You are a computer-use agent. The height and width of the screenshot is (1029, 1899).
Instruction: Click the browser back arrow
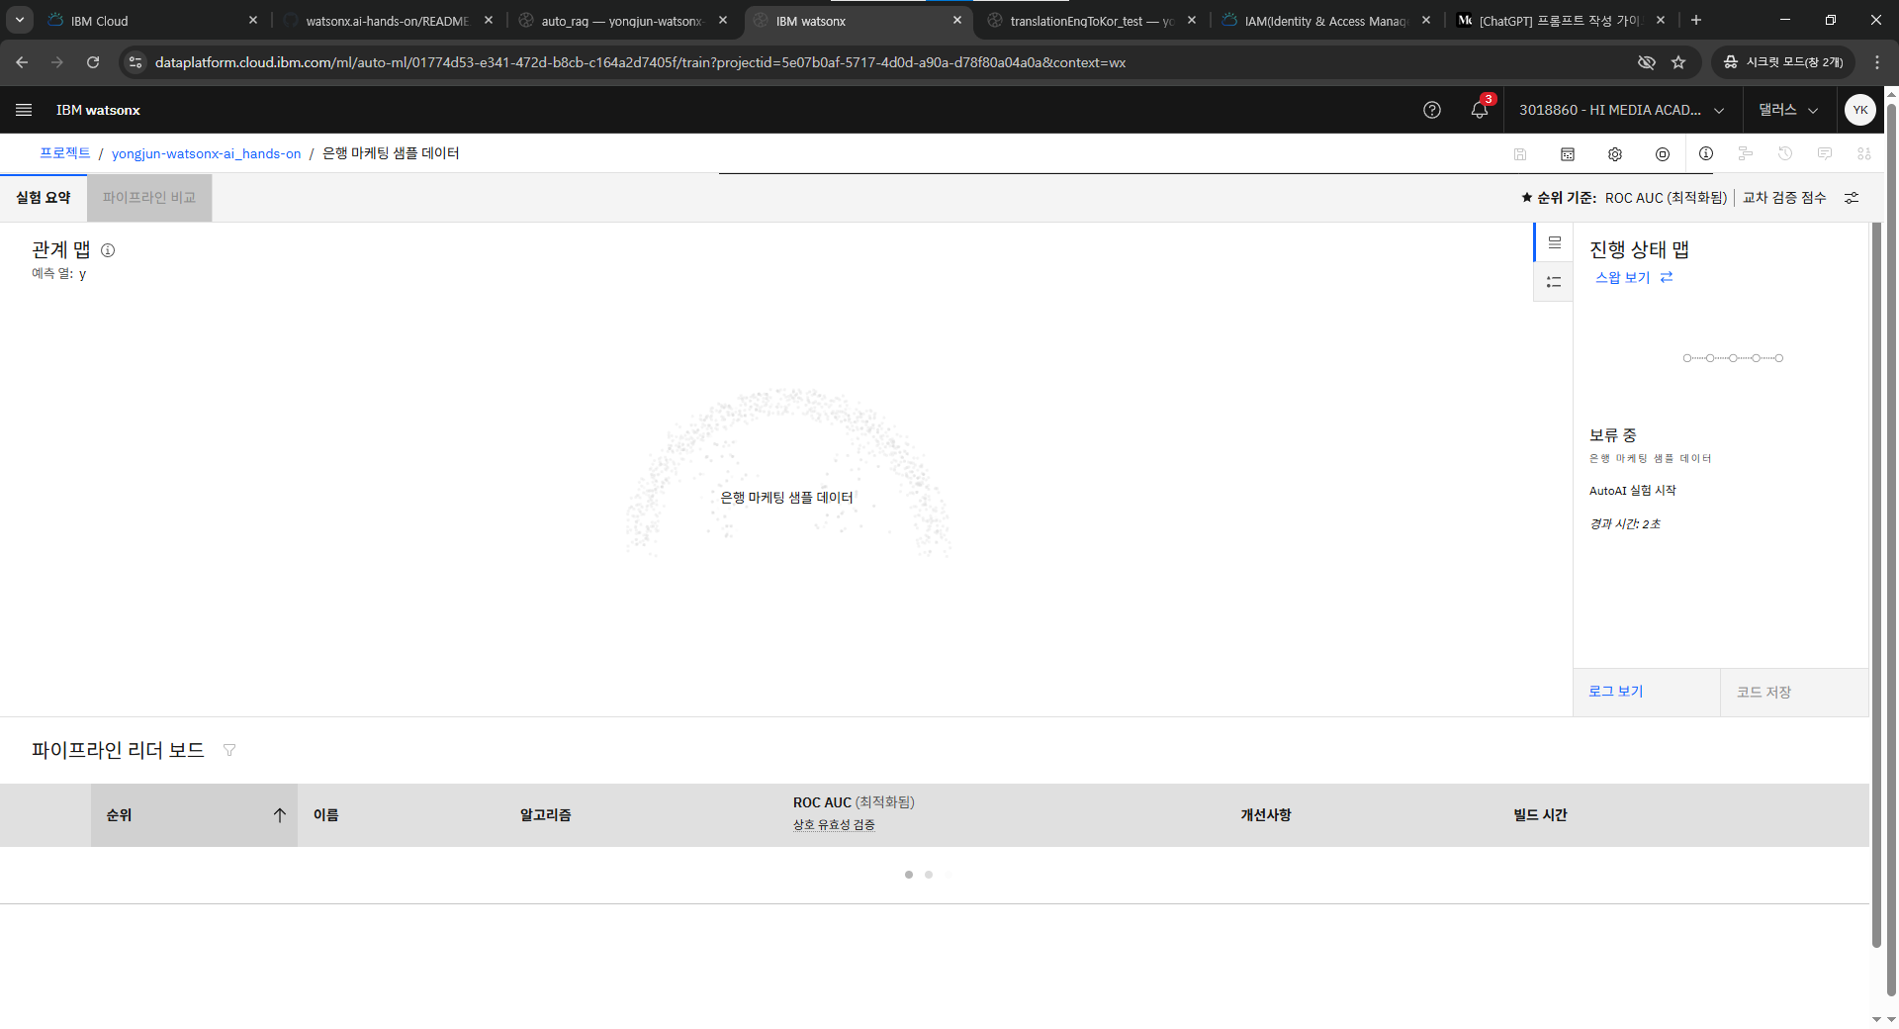point(22,62)
